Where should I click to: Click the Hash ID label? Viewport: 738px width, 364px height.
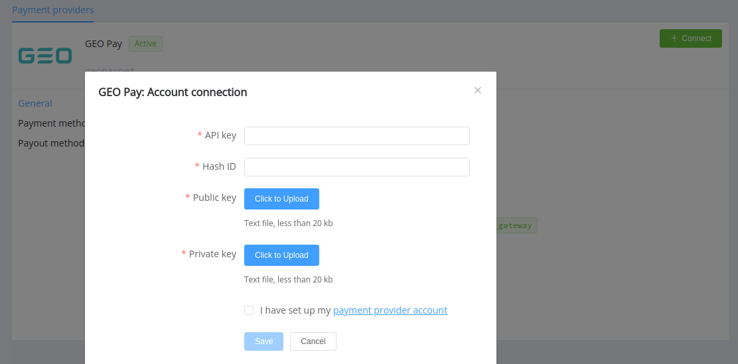tap(219, 166)
